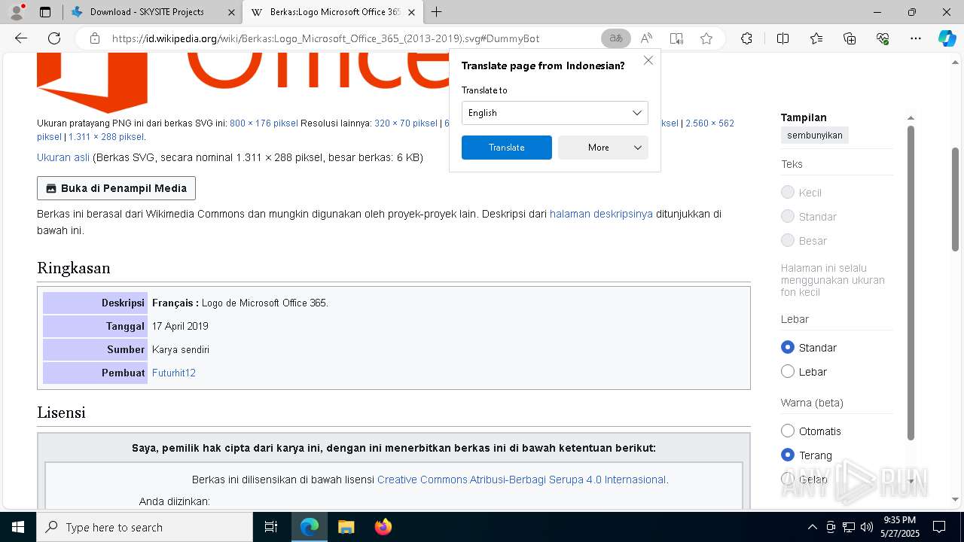Image resolution: width=964 pixels, height=542 pixels.
Task: Click the blue Translate button
Action: [x=507, y=148]
